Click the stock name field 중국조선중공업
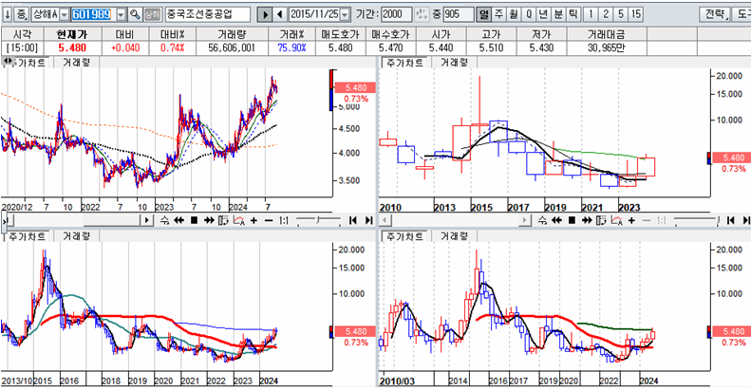751x390 pixels. 207,14
